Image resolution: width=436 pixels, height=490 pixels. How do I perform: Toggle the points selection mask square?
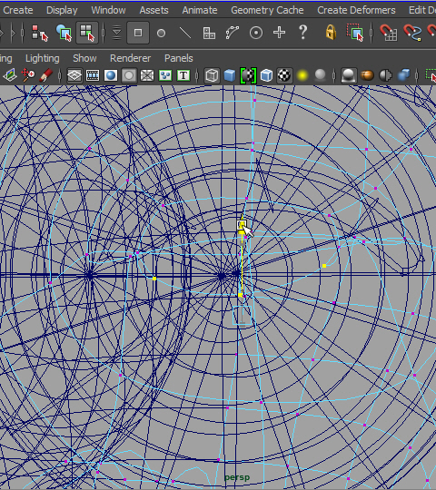point(138,33)
